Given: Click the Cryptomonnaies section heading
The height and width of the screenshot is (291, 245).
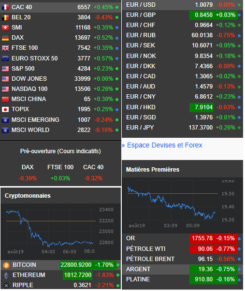Looking at the screenshot, I should (x=28, y=196).
